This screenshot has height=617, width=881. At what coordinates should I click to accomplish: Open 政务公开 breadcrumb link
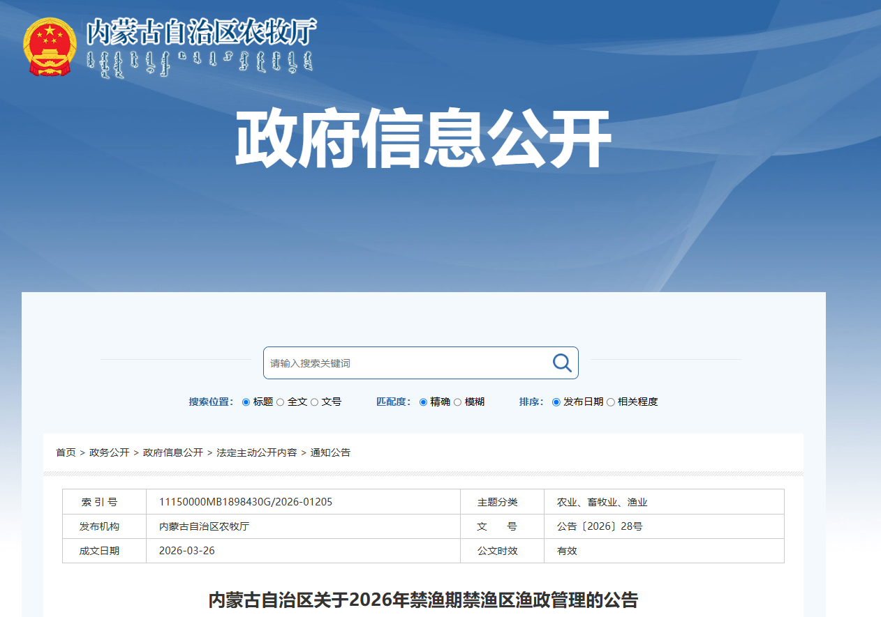coord(110,452)
